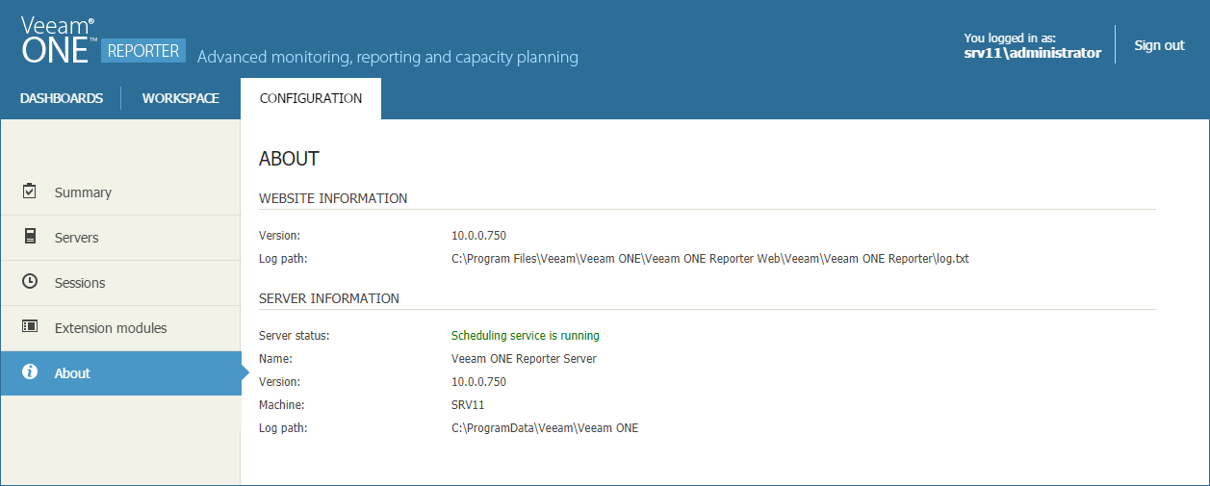Click the Sessions clock icon
The image size is (1210, 486).
(30, 282)
